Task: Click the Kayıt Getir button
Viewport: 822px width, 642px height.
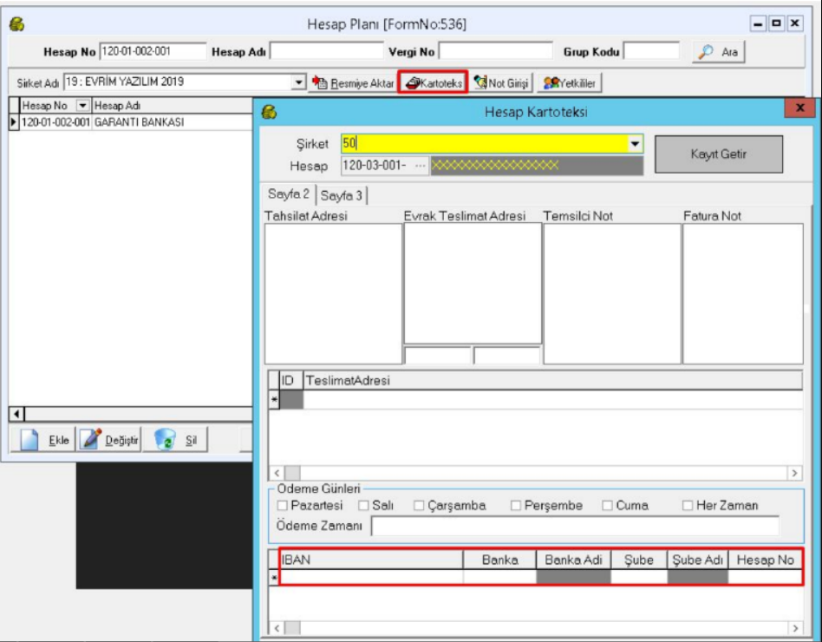Action: point(719,154)
